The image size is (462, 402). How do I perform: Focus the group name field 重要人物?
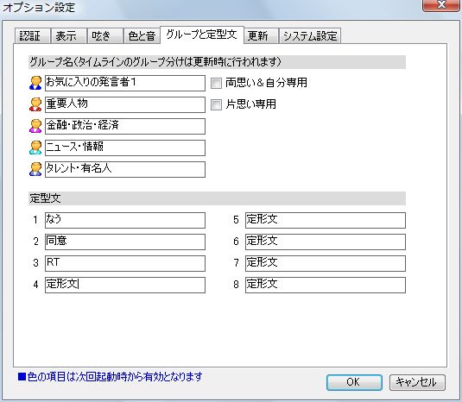(x=125, y=104)
